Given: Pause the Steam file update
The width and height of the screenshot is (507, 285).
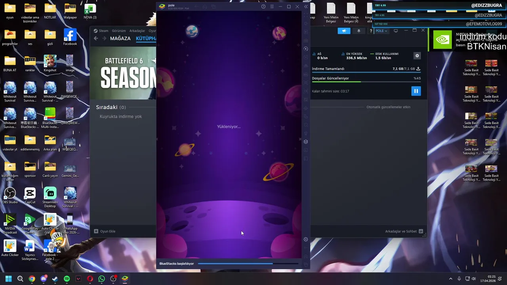Looking at the screenshot, I should point(416,91).
